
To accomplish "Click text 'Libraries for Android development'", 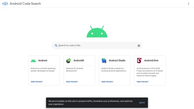I will [x=75, y=70].
